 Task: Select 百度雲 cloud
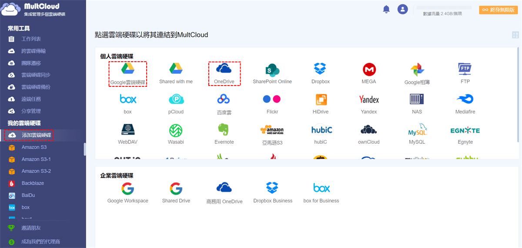[x=224, y=104]
